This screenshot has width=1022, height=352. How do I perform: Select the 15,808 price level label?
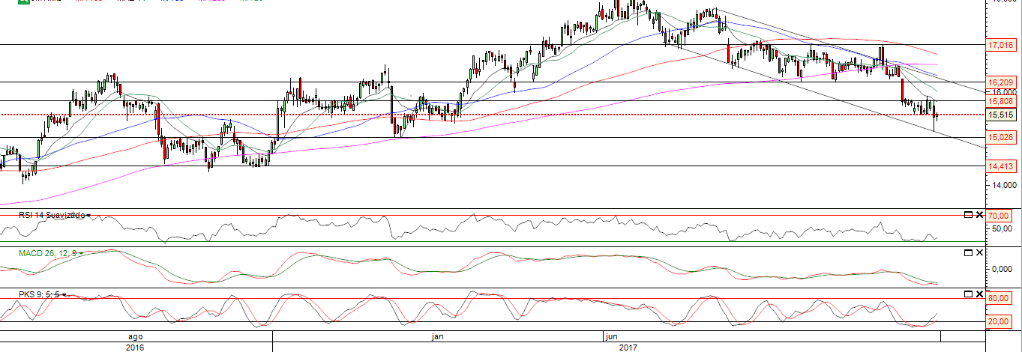tap(1002, 101)
